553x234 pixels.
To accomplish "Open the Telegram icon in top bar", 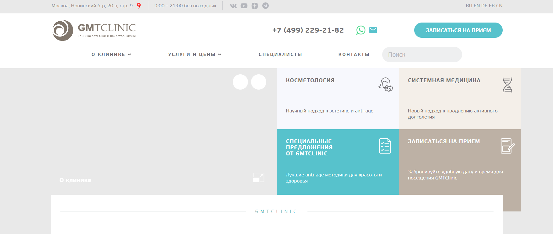I will (266, 6).
